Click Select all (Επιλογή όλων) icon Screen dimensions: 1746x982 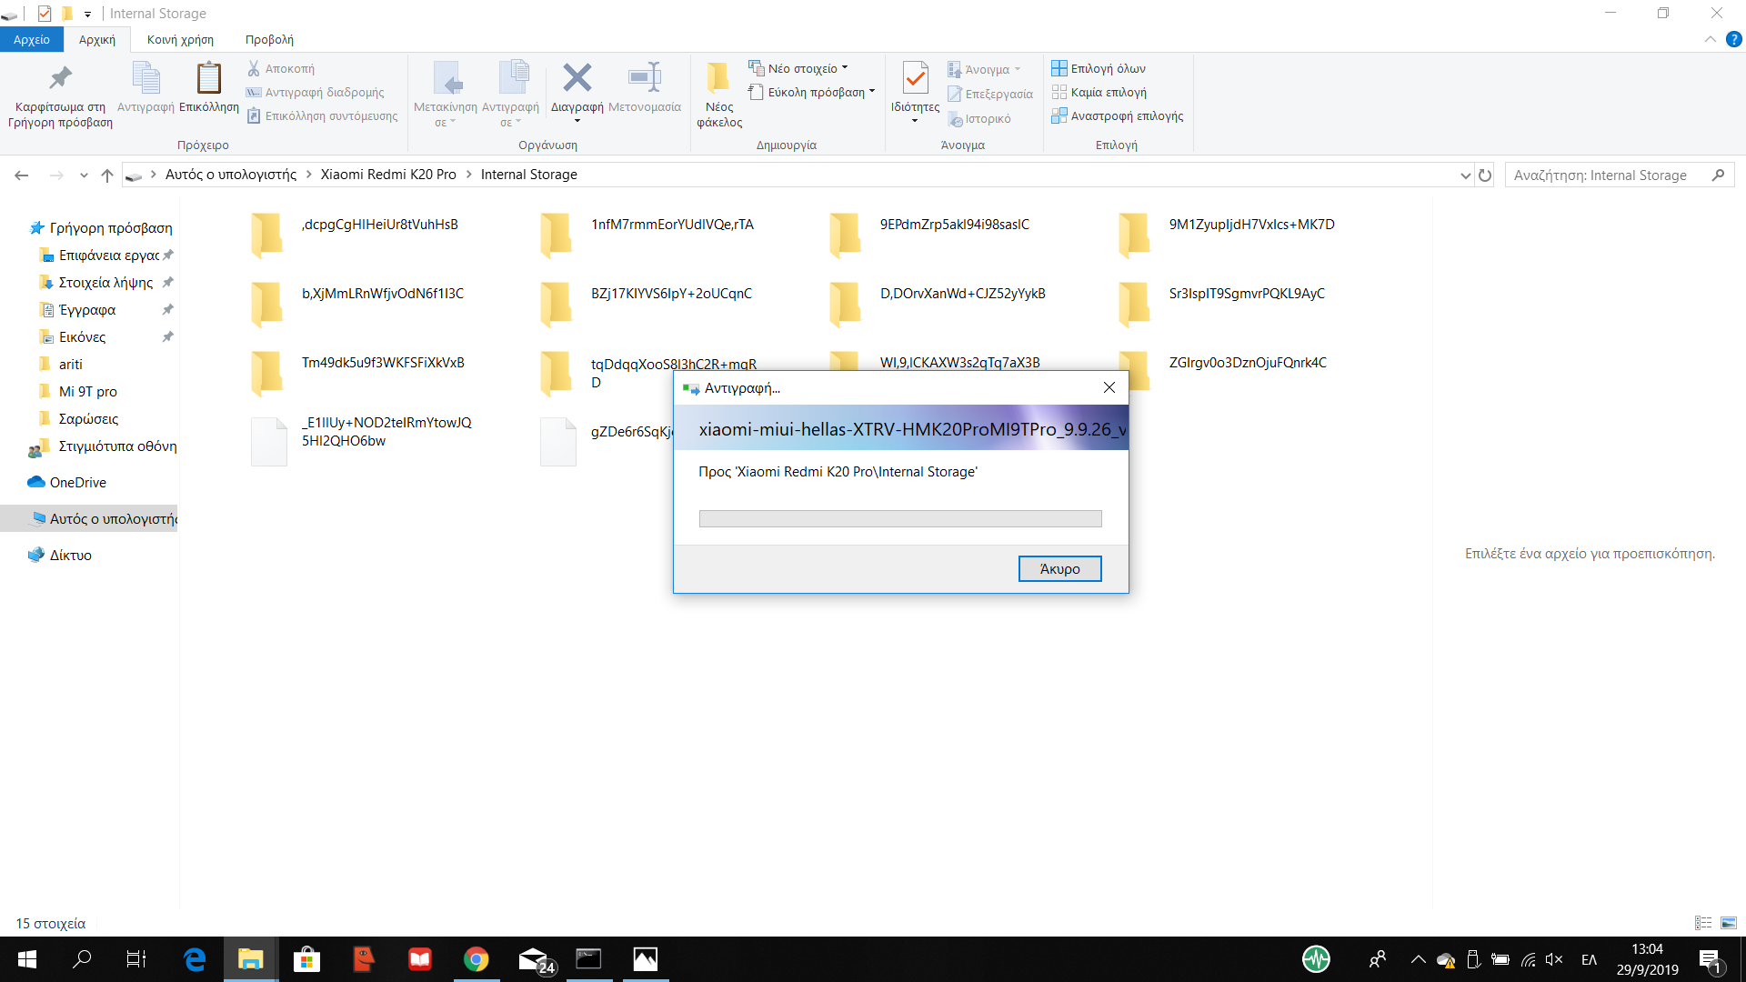click(x=1059, y=68)
